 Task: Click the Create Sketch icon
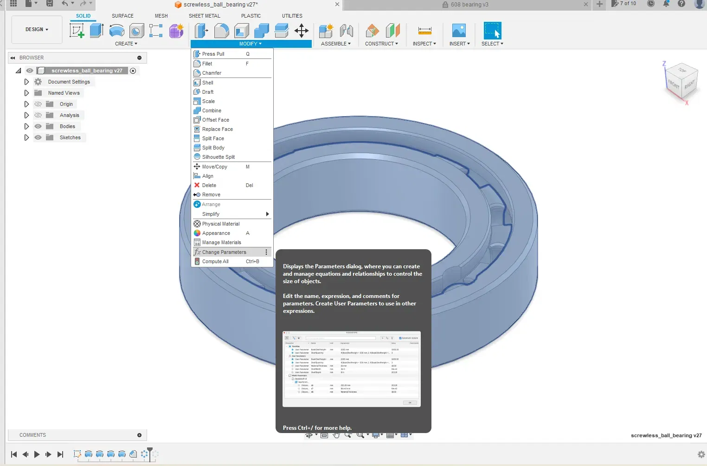point(77,31)
